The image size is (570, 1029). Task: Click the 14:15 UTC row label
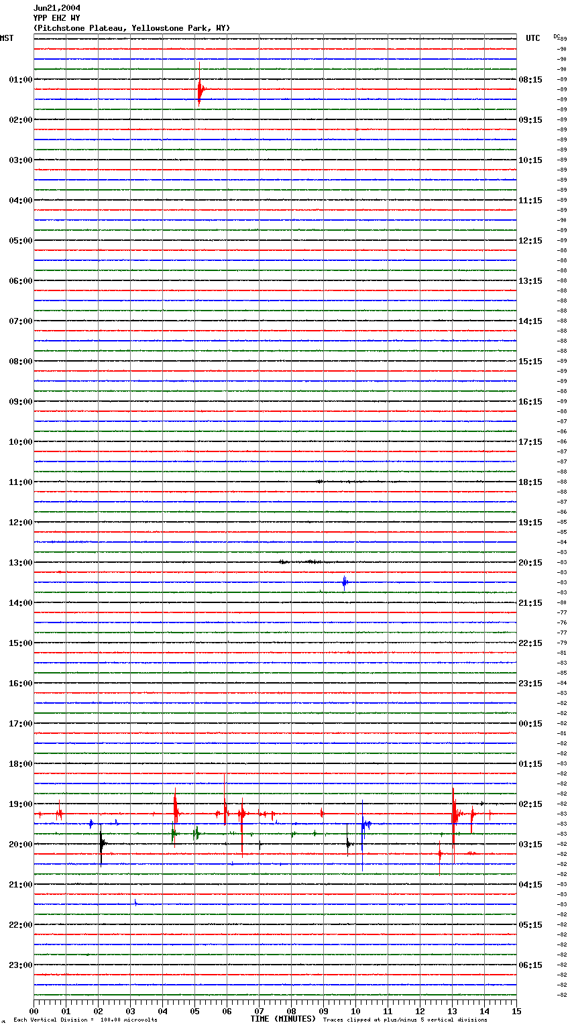pos(530,321)
